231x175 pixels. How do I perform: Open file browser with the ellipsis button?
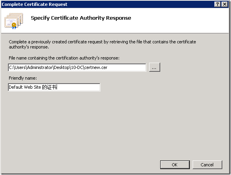(154, 67)
